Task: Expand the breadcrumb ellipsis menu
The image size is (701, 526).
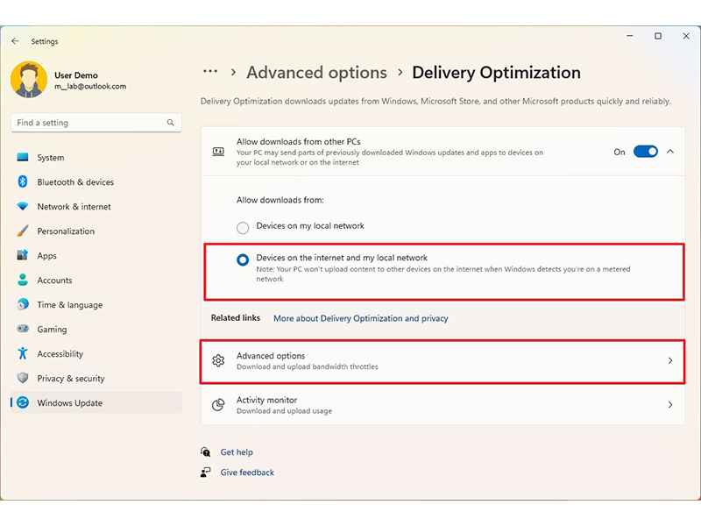Action: pyautogui.click(x=210, y=71)
